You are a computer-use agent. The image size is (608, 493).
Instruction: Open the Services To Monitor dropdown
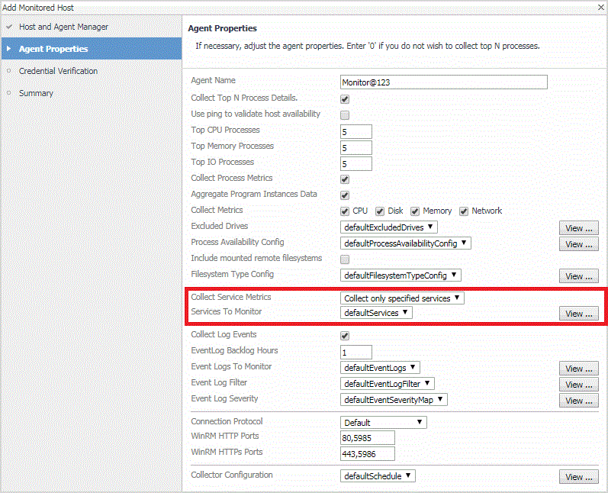click(376, 312)
